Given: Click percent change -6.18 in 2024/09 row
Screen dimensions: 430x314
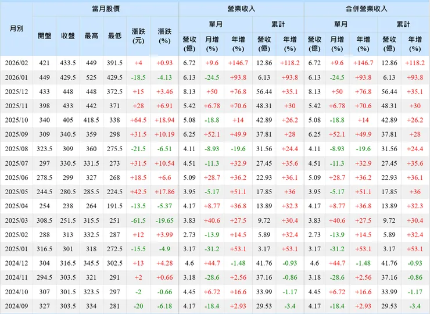Looking at the screenshot, I should 164,306.
